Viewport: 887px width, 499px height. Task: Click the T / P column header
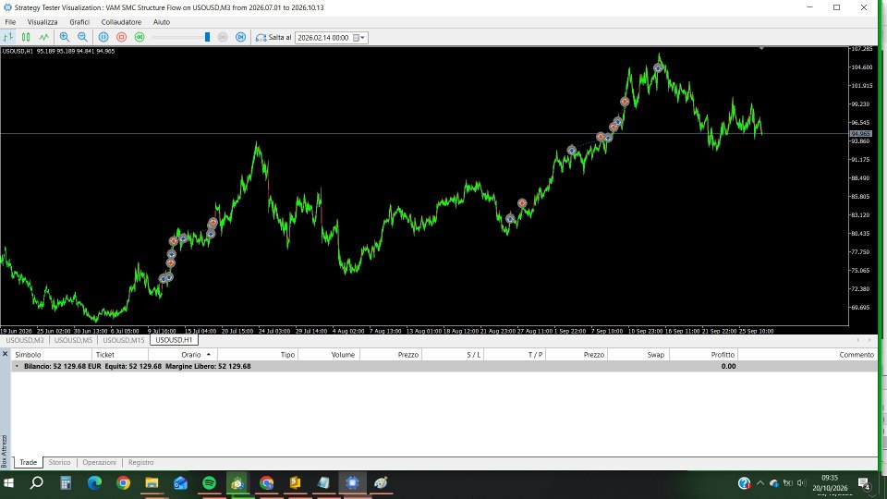coord(515,355)
